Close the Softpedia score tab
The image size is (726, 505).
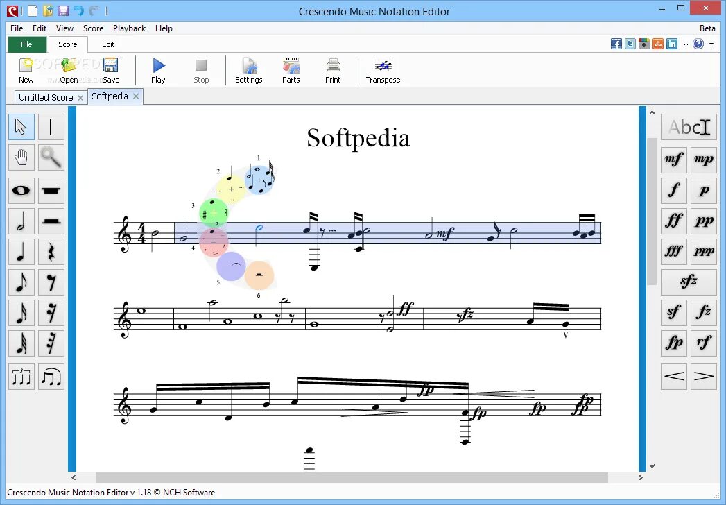pyautogui.click(x=136, y=96)
